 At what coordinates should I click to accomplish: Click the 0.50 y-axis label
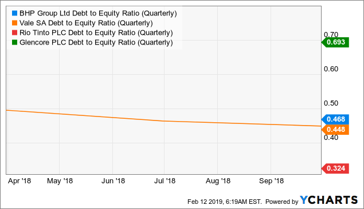331,103
